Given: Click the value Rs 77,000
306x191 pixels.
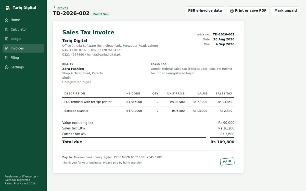Looking at the screenshot, I should pos(200,102).
